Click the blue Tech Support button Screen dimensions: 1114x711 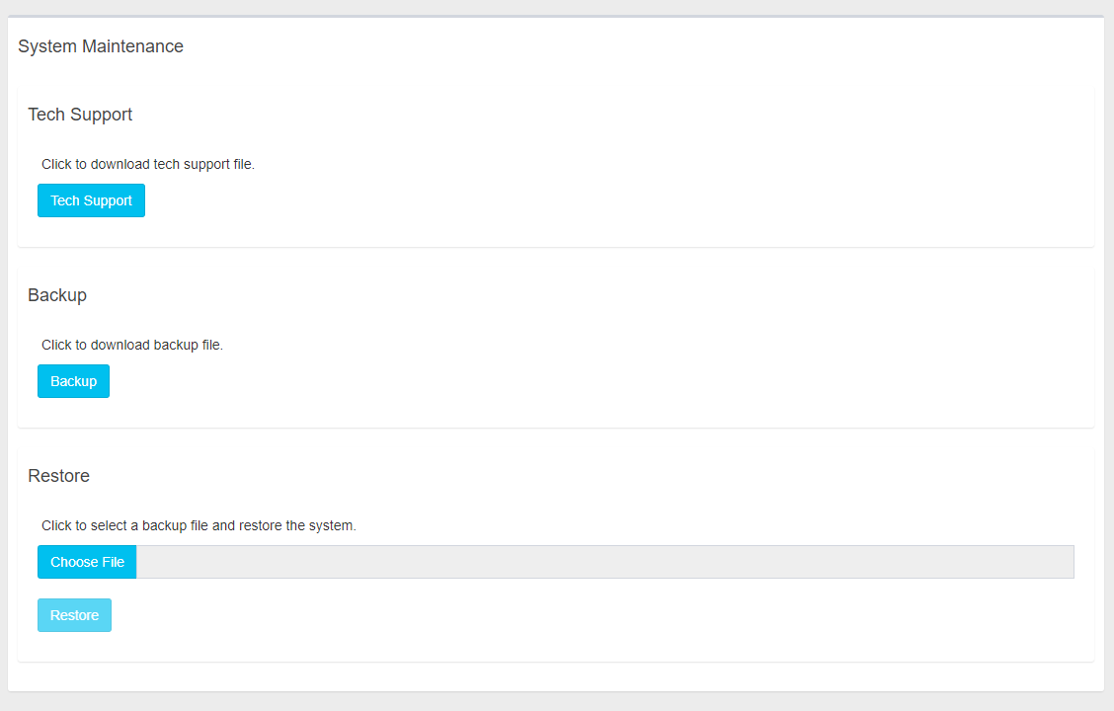(91, 200)
